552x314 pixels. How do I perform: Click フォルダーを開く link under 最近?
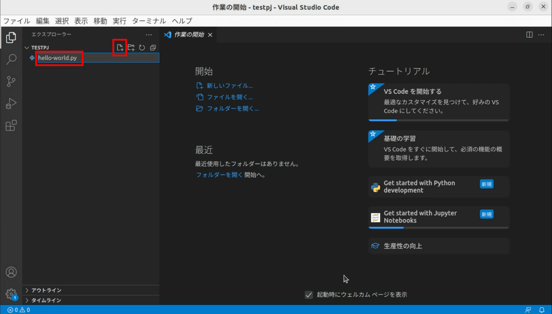[219, 175]
